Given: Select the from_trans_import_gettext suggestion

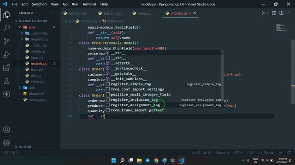Looking at the screenshot, I should (x=163, y=110).
